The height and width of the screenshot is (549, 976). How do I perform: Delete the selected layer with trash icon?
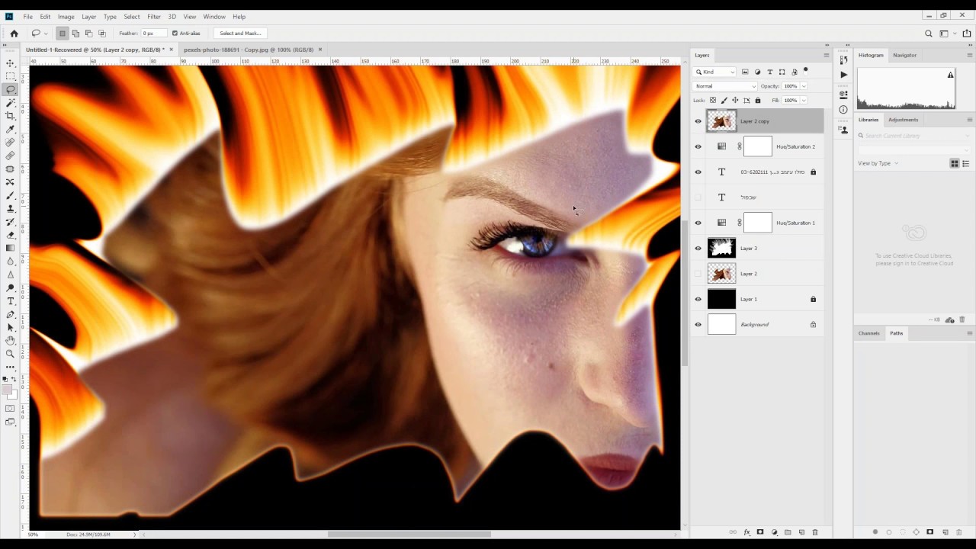(814, 532)
